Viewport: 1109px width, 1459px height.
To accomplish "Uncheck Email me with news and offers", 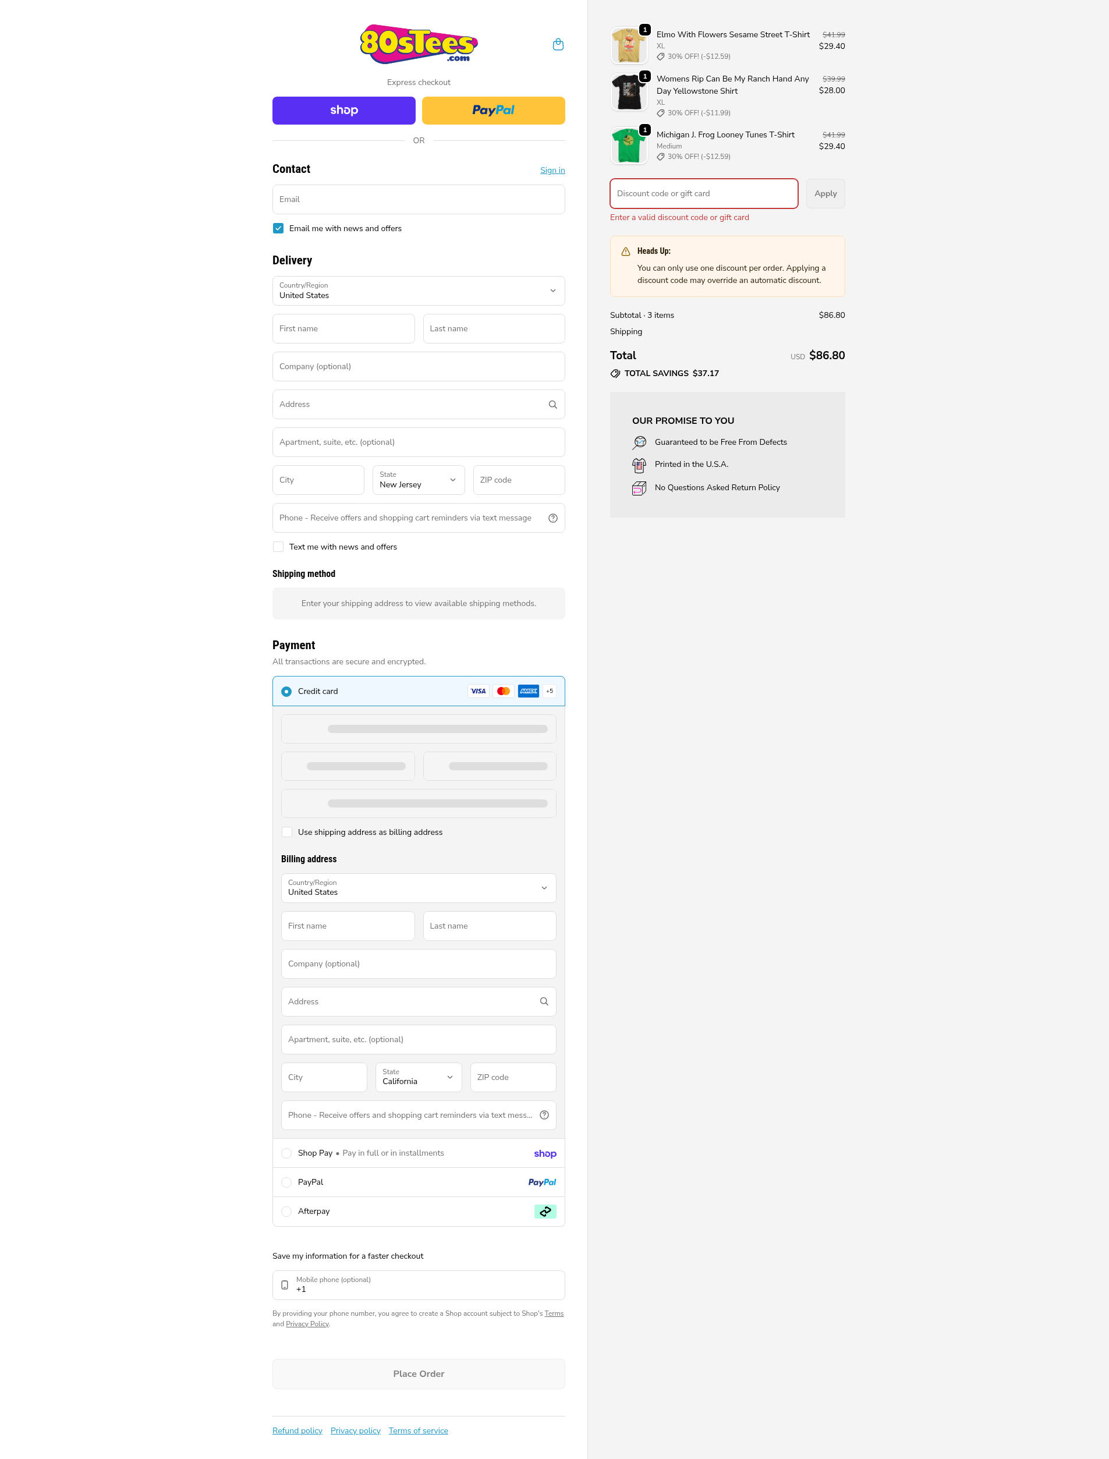I will click(279, 228).
